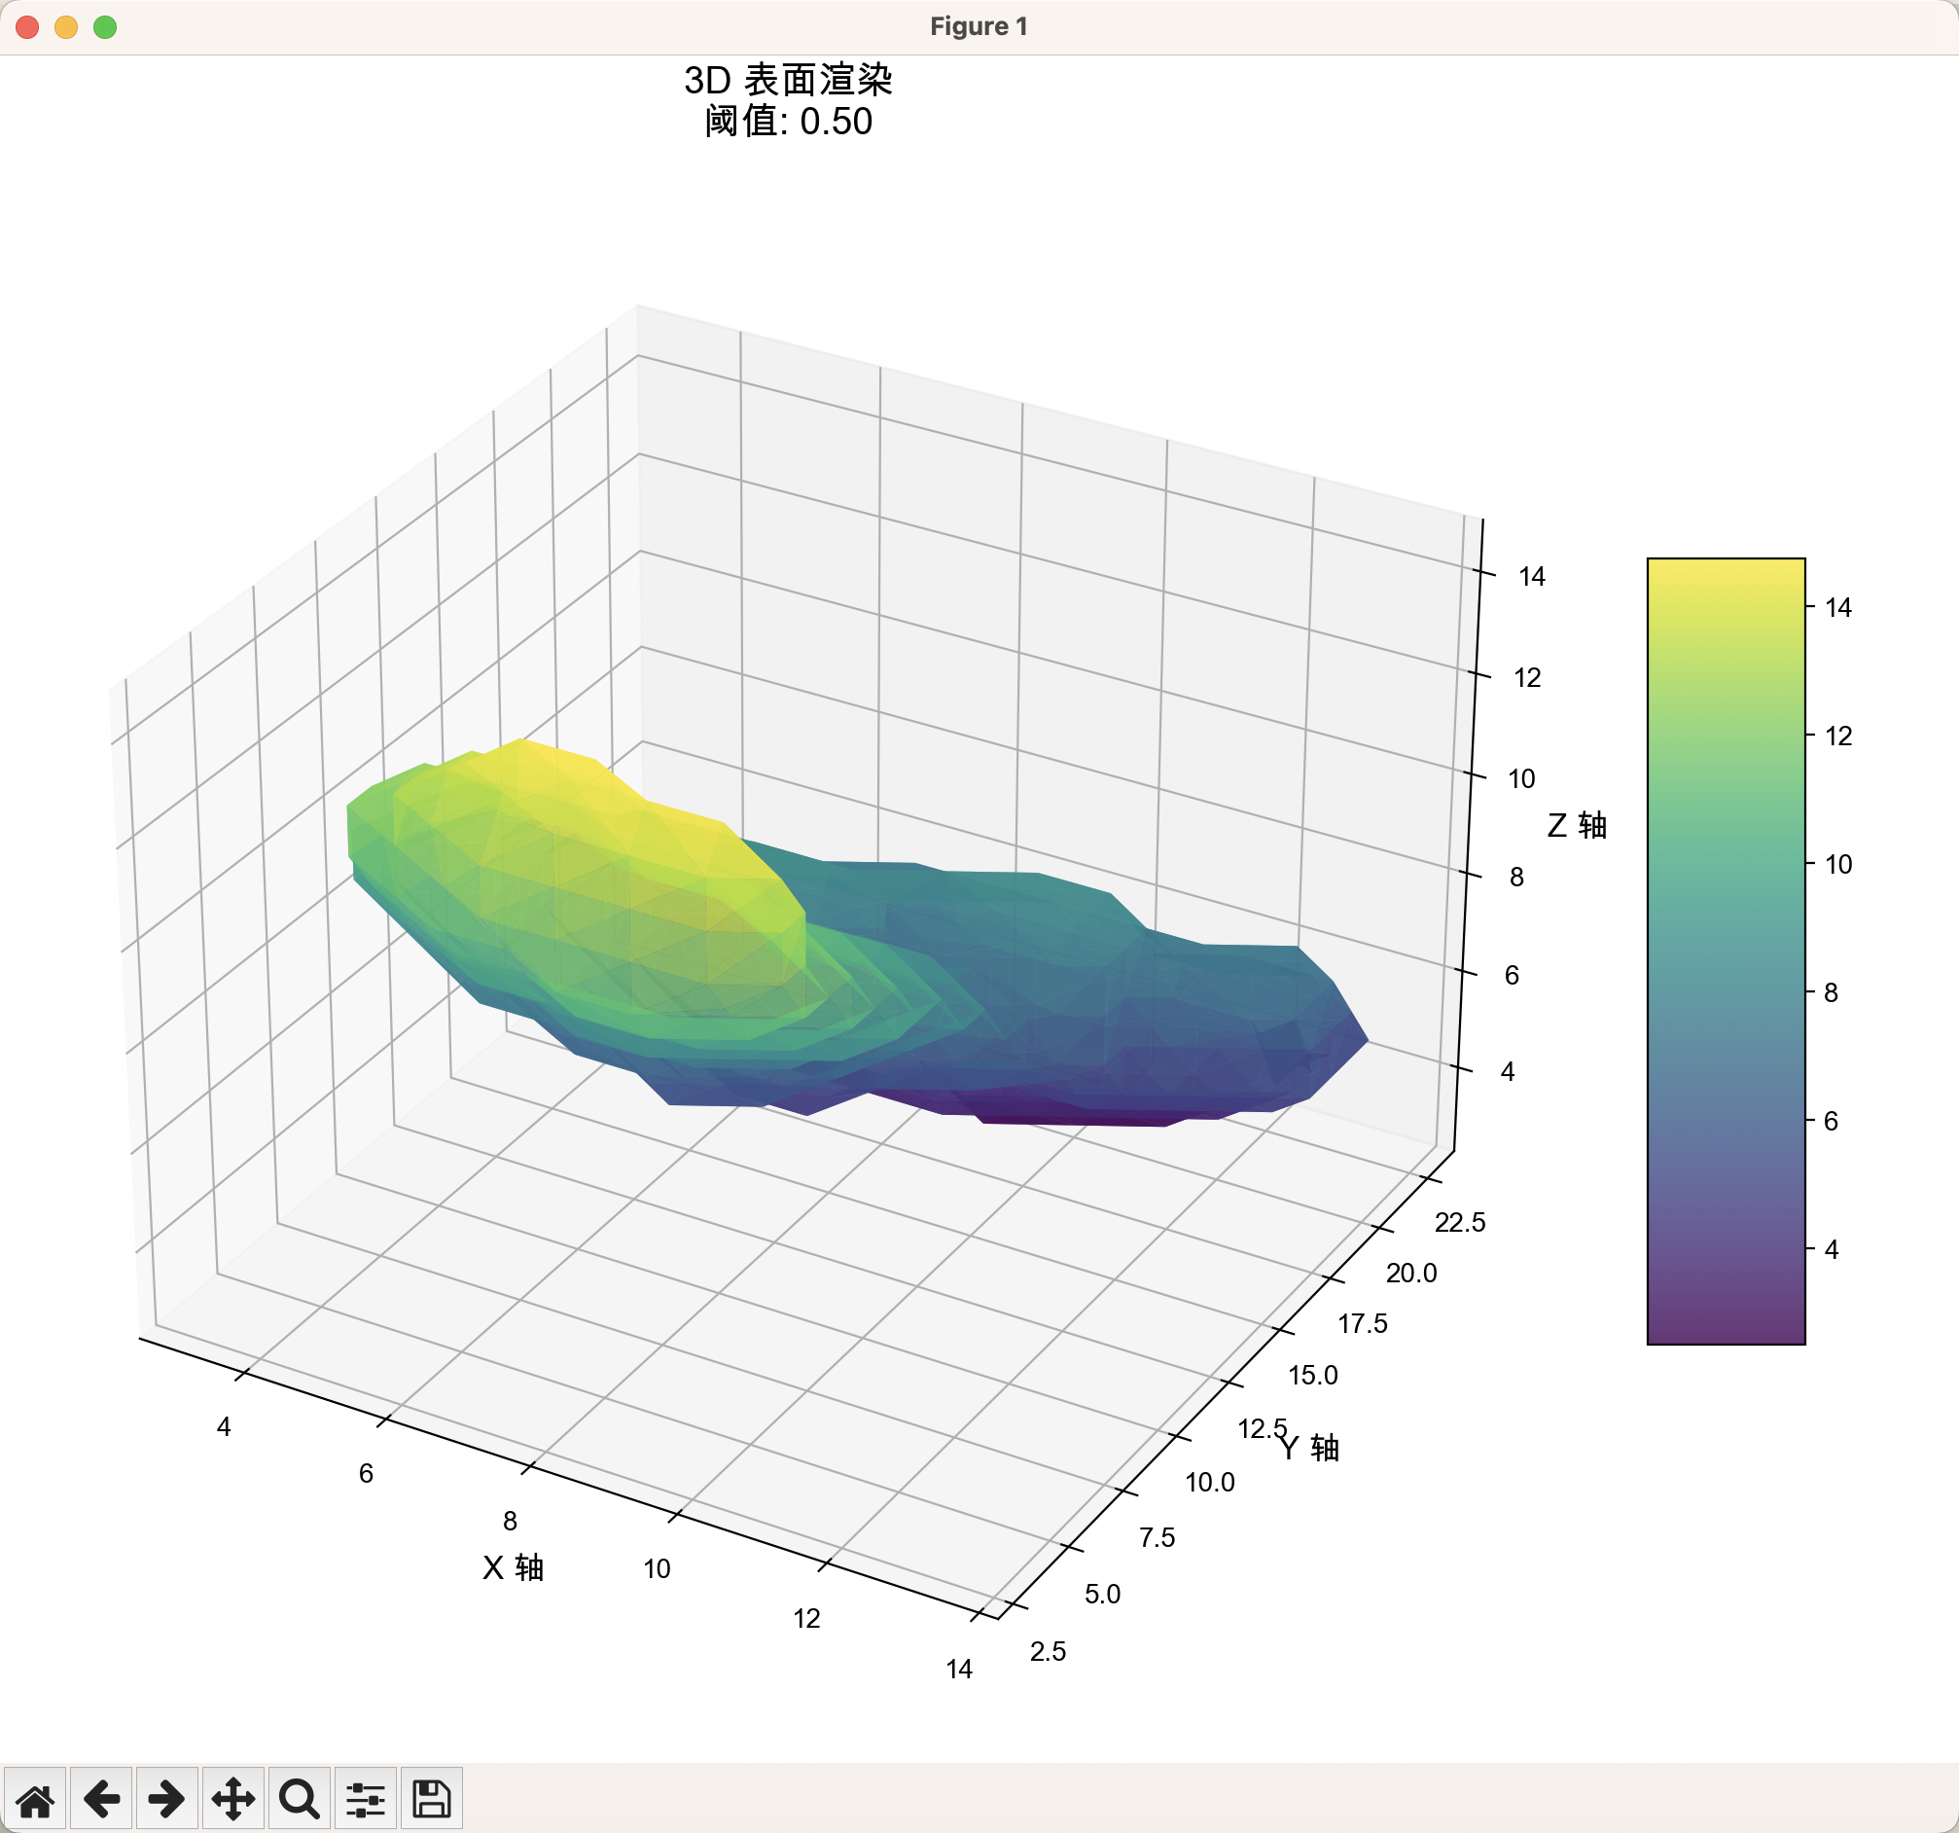Click the green fullscreen window button
The image size is (1959, 1833).
coord(104,26)
